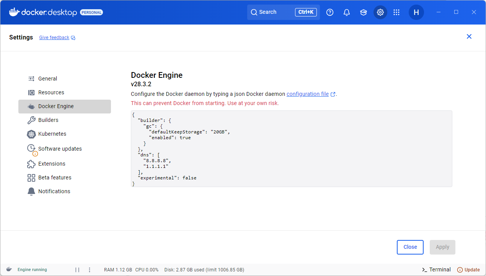Image resolution: width=486 pixels, height=276 pixels.
Task: Click the Kubernetes helm wheel icon
Action: 31,134
